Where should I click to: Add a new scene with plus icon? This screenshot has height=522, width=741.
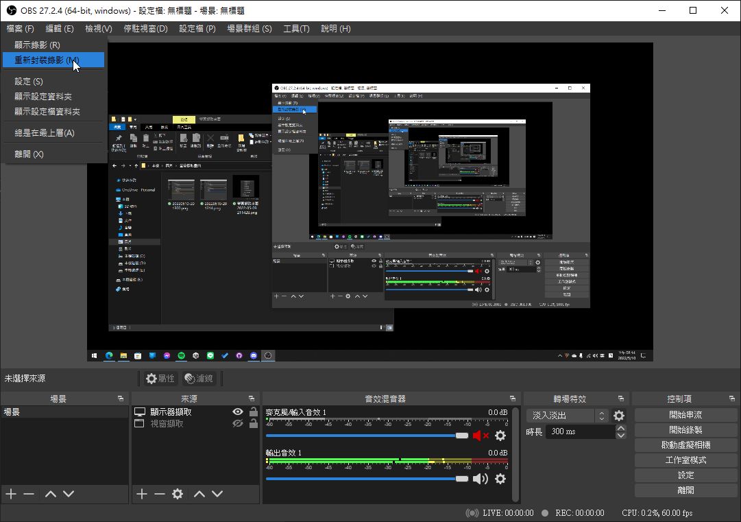[x=11, y=494]
